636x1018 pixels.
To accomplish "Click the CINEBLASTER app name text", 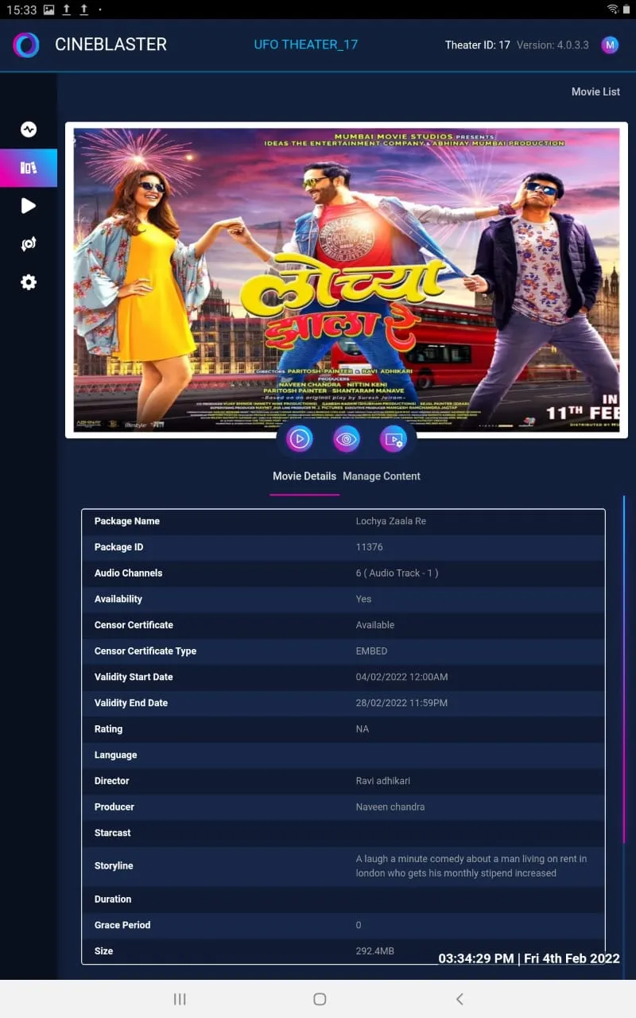I will [x=111, y=45].
